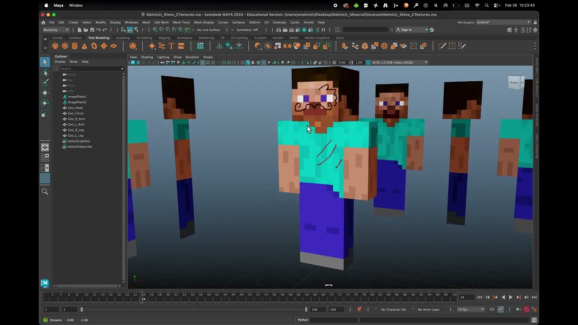Click the playback range slider bar
Viewport: 578px width, 325px height.
coord(194,309)
